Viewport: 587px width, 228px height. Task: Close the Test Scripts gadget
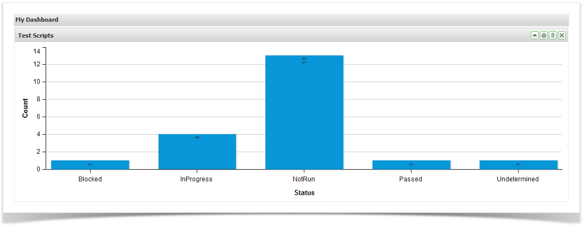562,36
